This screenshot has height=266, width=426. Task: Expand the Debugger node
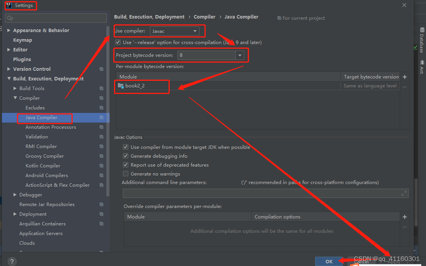point(15,195)
